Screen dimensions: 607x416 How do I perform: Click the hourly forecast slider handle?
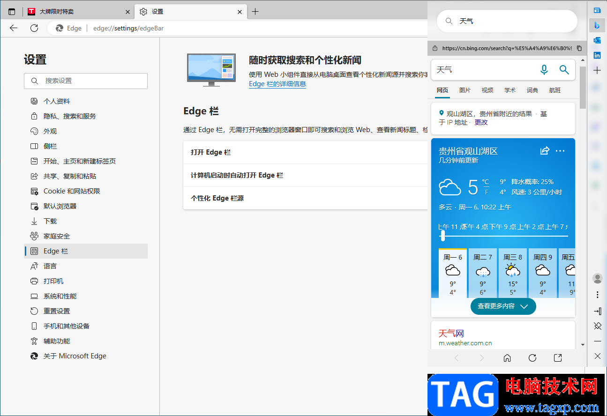click(x=443, y=236)
